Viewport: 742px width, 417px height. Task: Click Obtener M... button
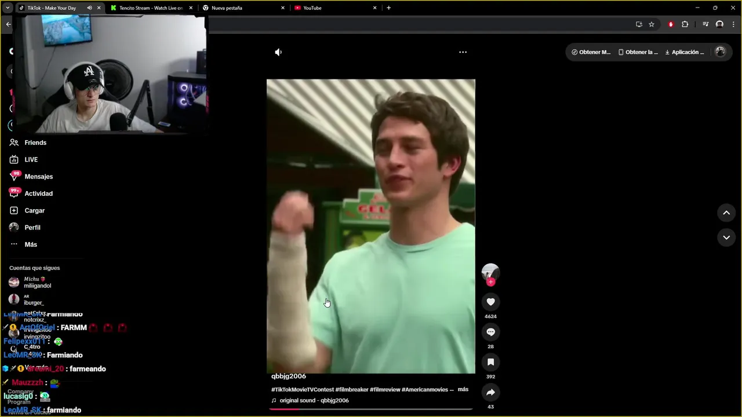(x=591, y=52)
